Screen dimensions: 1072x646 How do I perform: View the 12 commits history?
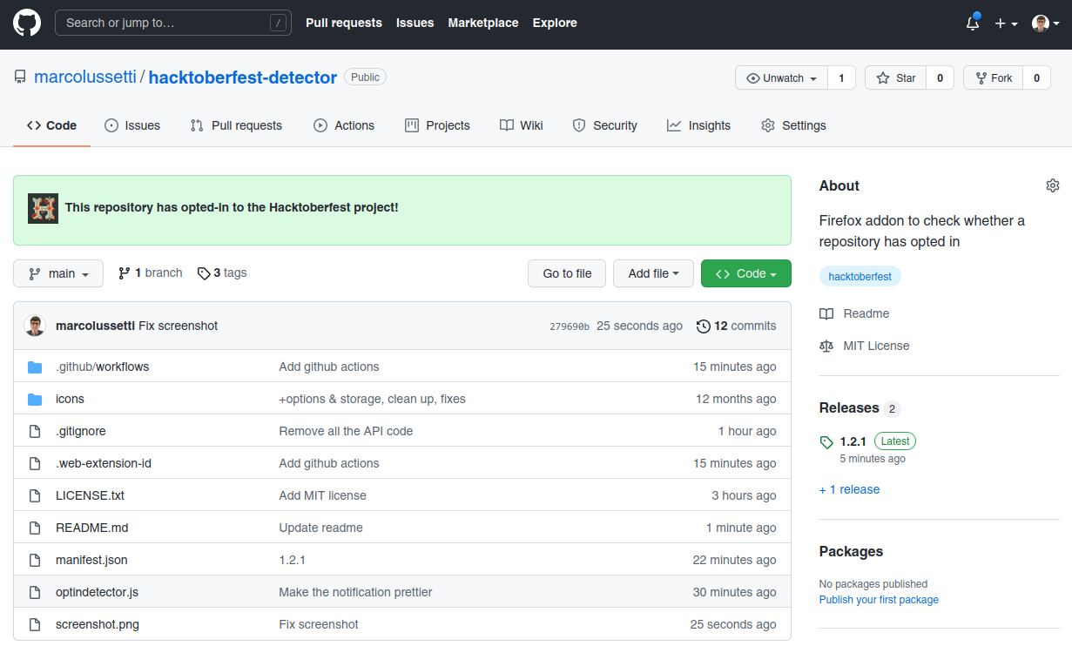click(x=737, y=326)
